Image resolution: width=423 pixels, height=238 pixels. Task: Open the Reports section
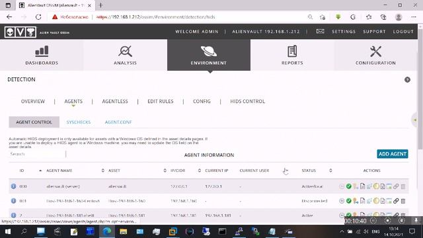(x=292, y=55)
